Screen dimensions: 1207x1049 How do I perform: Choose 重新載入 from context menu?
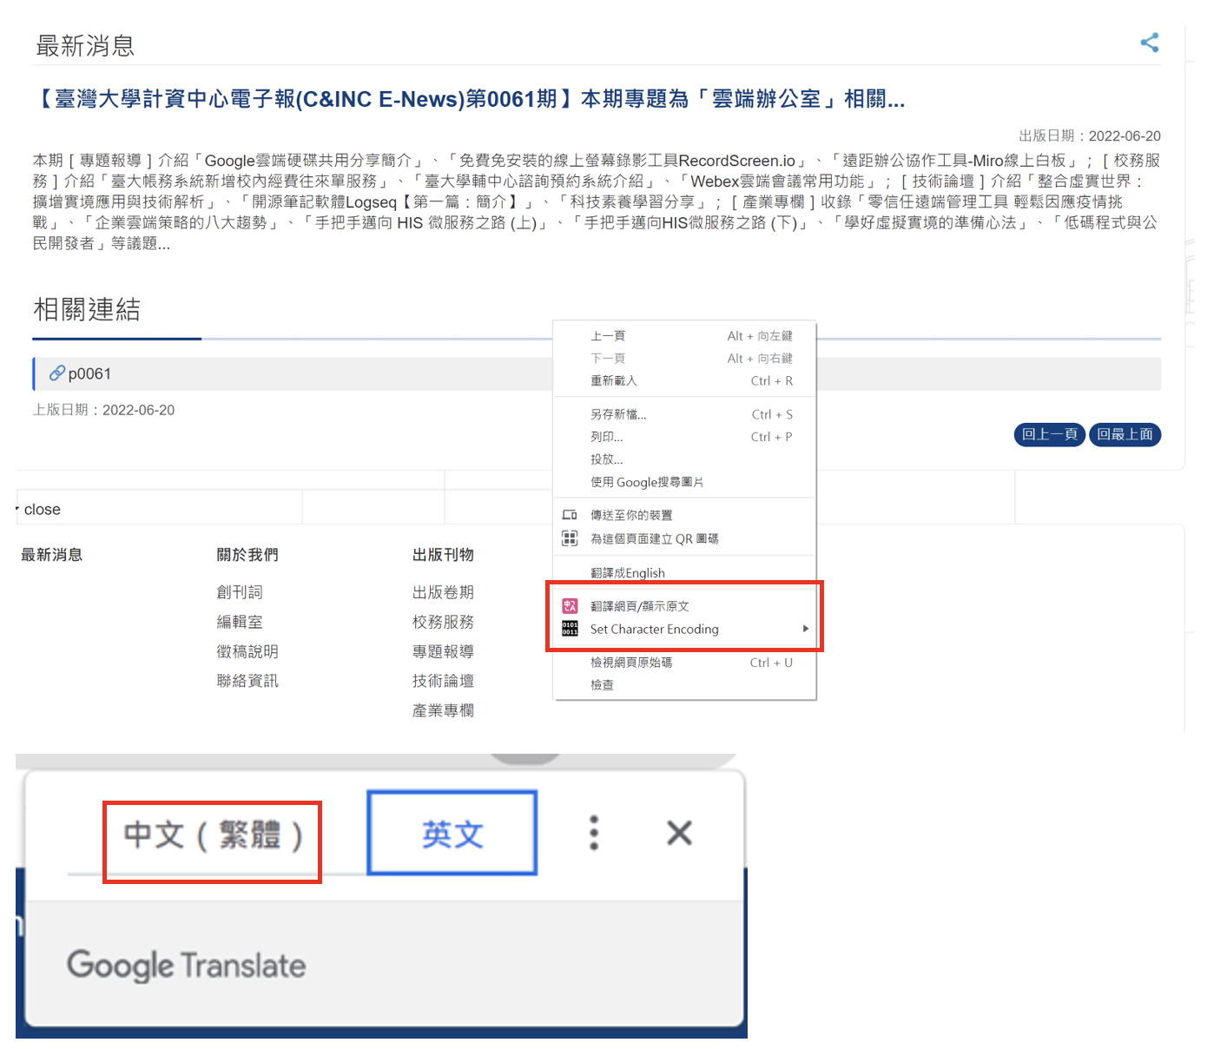pyautogui.click(x=684, y=380)
